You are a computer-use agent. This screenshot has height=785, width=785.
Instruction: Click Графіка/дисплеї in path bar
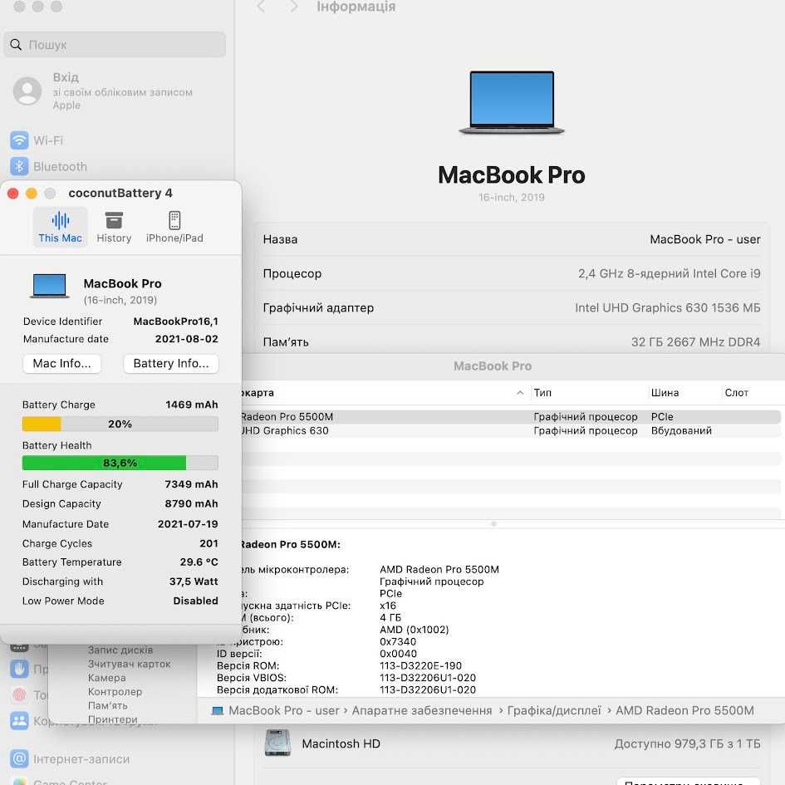coord(554,710)
